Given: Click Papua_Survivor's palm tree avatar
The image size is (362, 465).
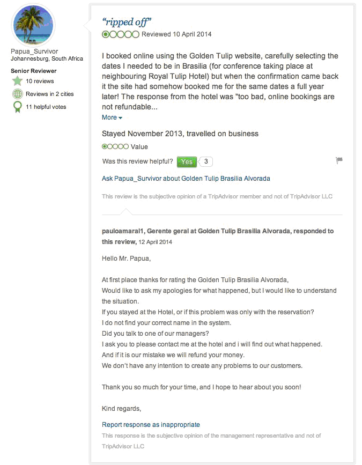Looking at the screenshot, I should tap(33, 25).
